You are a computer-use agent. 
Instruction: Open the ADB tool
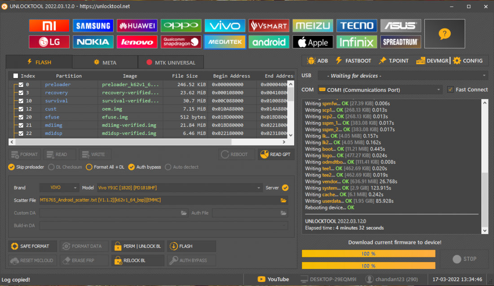click(x=317, y=61)
